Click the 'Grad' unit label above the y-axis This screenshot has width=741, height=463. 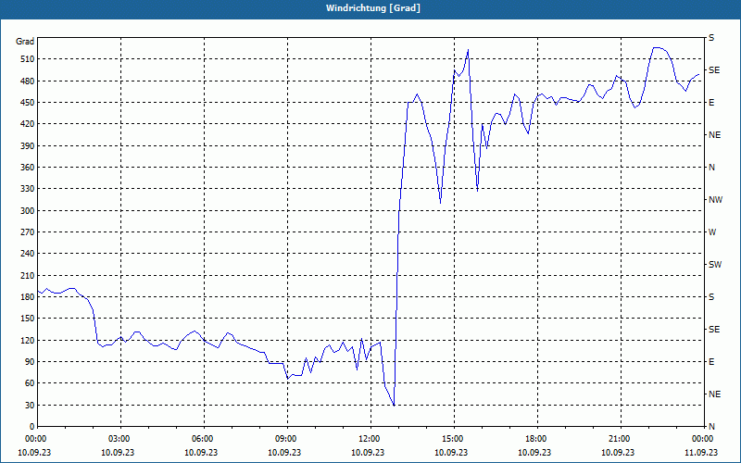point(25,42)
